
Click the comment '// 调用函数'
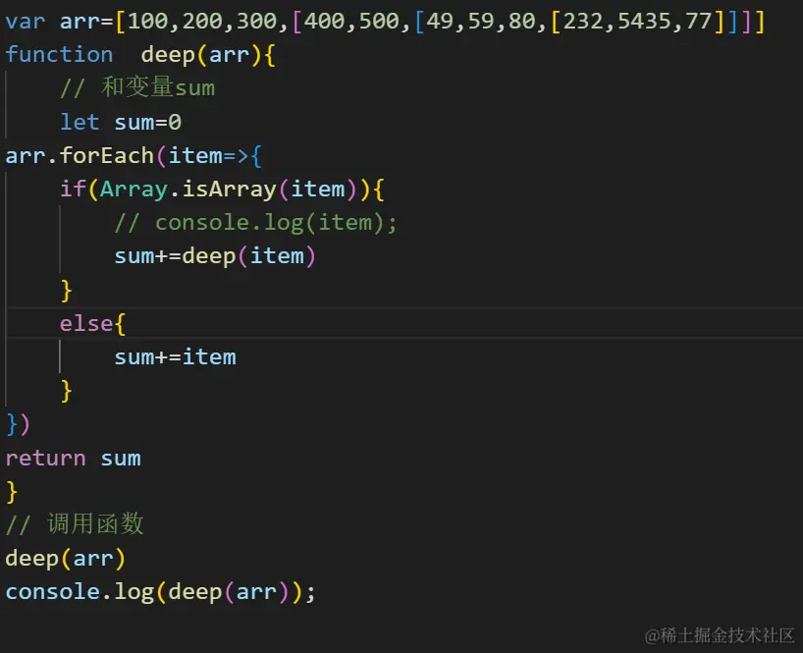75,524
